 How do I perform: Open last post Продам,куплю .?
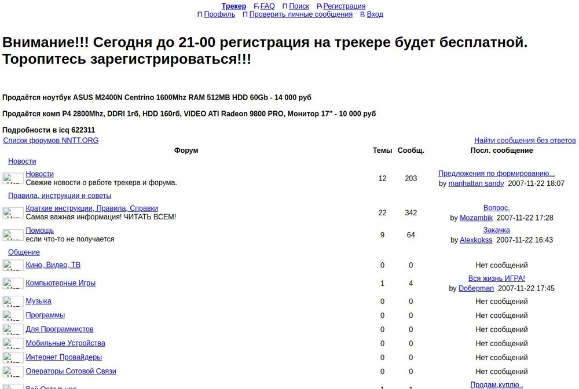(x=496, y=384)
